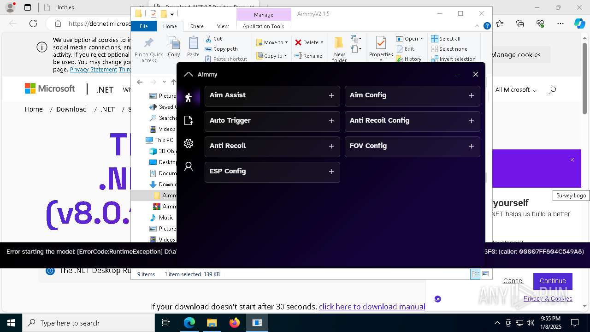Click the Windows Start button
The width and height of the screenshot is (590, 332).
[11, 323]
